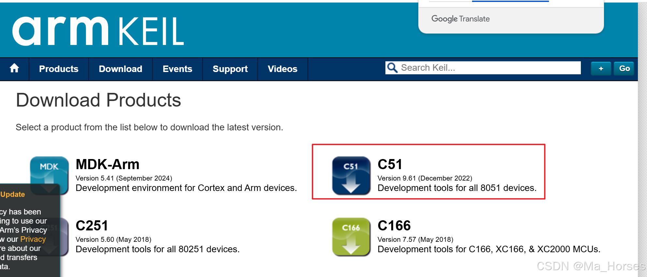This screenshot has width=647, height=277.
Task: Click the Privacy link in cookie notice
Action: [33, 239]
